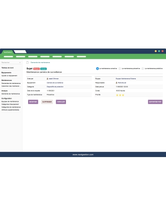This screenshot has height=206, width=166.
Task: Open Catégories de maintenance in Configuration
Action: pos(11,107)
